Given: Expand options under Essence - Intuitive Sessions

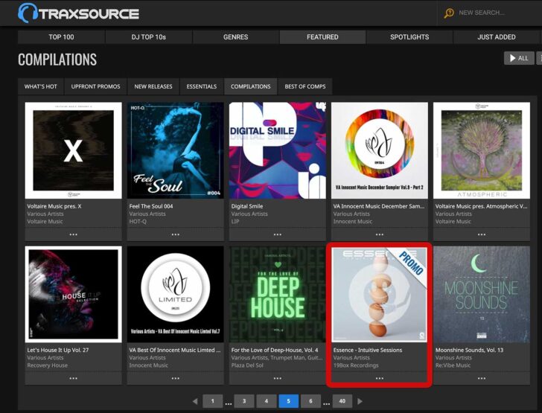Looking at the screenshot, I should (379, 378).
